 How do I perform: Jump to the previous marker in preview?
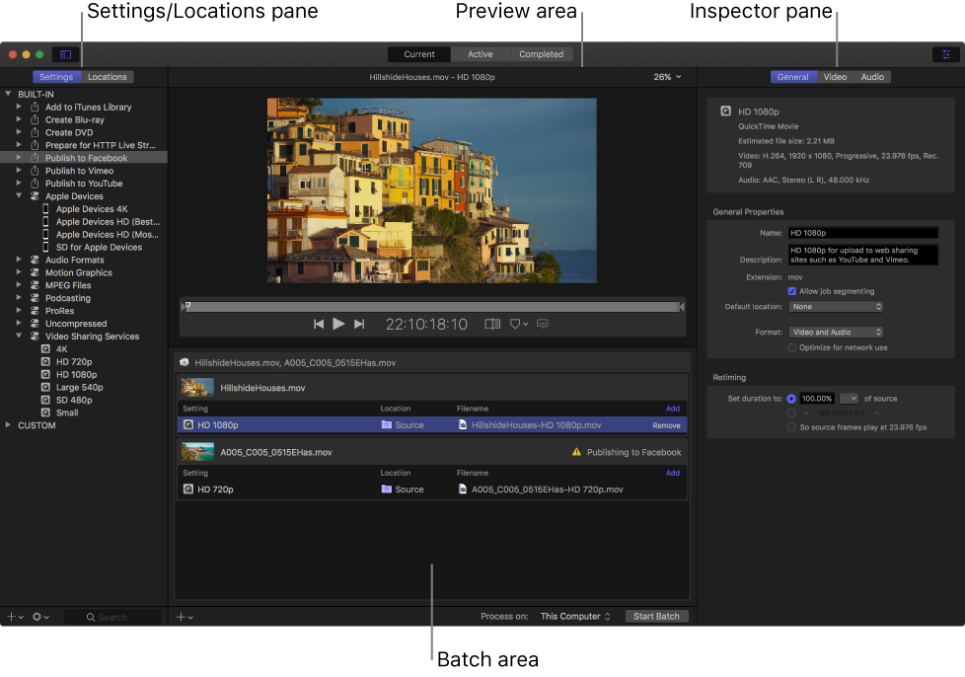(x=318, y=324)
